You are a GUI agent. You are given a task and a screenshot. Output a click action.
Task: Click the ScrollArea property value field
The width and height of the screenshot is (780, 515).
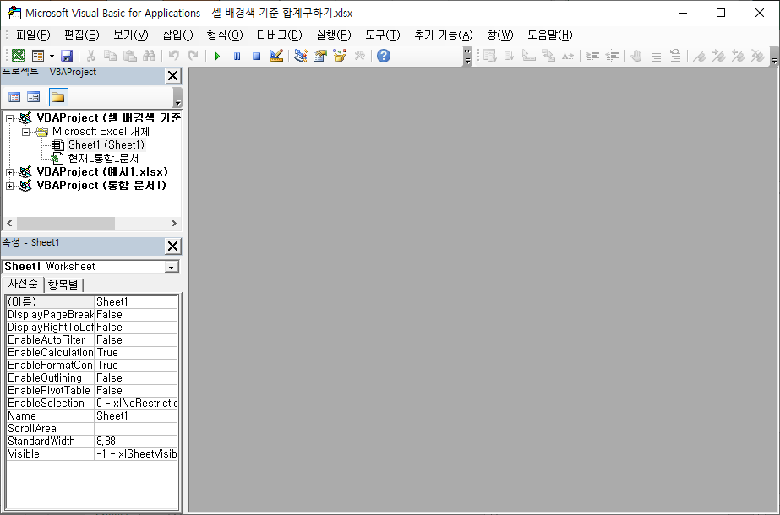tap(136, 429)
